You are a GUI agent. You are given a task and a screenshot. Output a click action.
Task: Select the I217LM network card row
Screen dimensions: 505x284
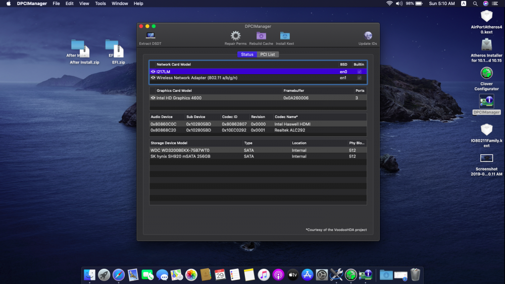[258, 72]
